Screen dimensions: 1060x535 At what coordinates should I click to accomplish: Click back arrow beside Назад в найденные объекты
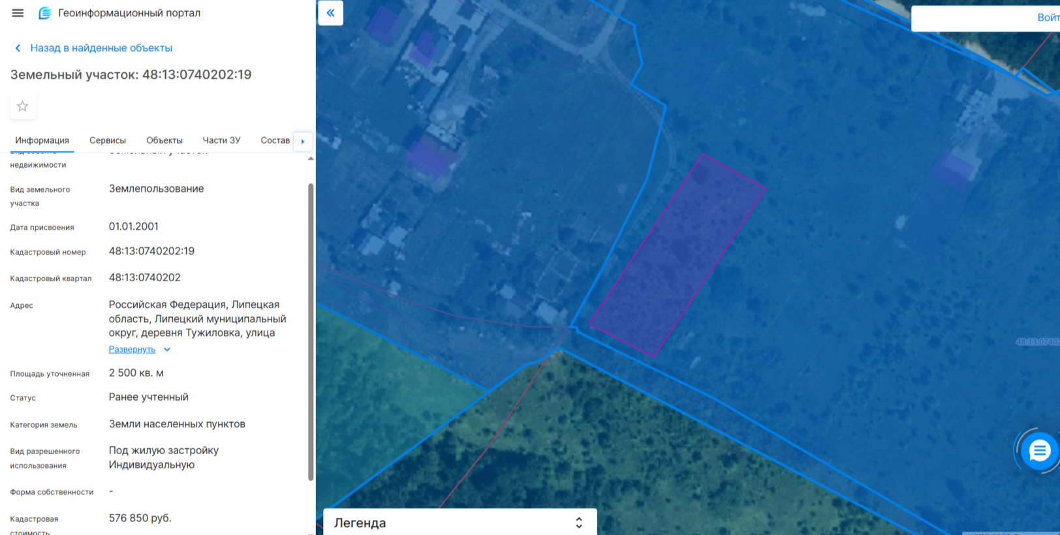tap(18, 48)
